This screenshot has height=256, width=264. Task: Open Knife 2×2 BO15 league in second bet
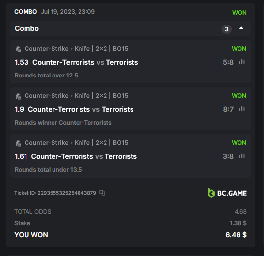pos(102,96)
